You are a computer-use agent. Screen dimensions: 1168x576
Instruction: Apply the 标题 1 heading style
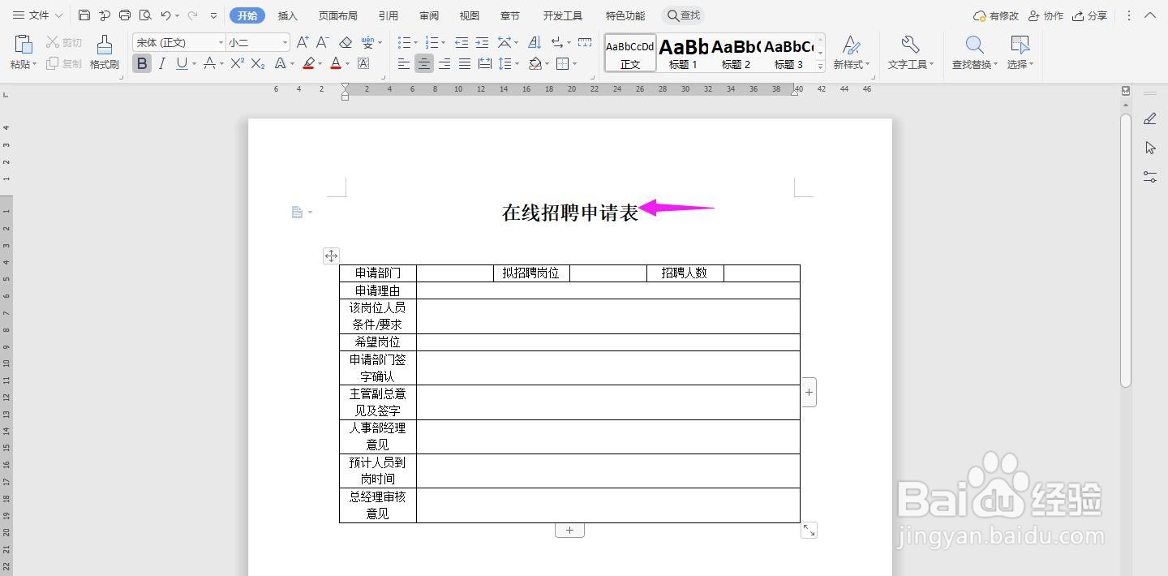tap(684, 54)
